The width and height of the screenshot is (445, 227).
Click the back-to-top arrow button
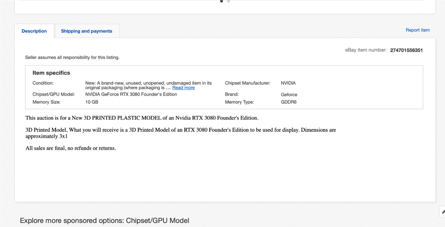(x=442, y=212)
